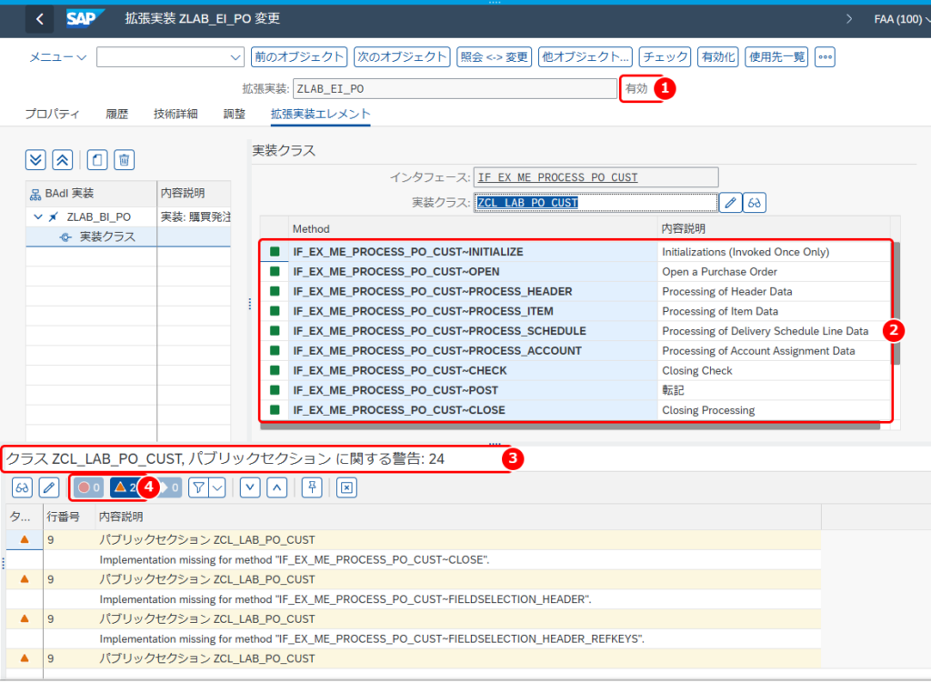Select the IF_EX_ME_PROCESS_PO_CUST~PROCESS_ITEM method row
Screen dimensions: 931x683
[576, 311]
